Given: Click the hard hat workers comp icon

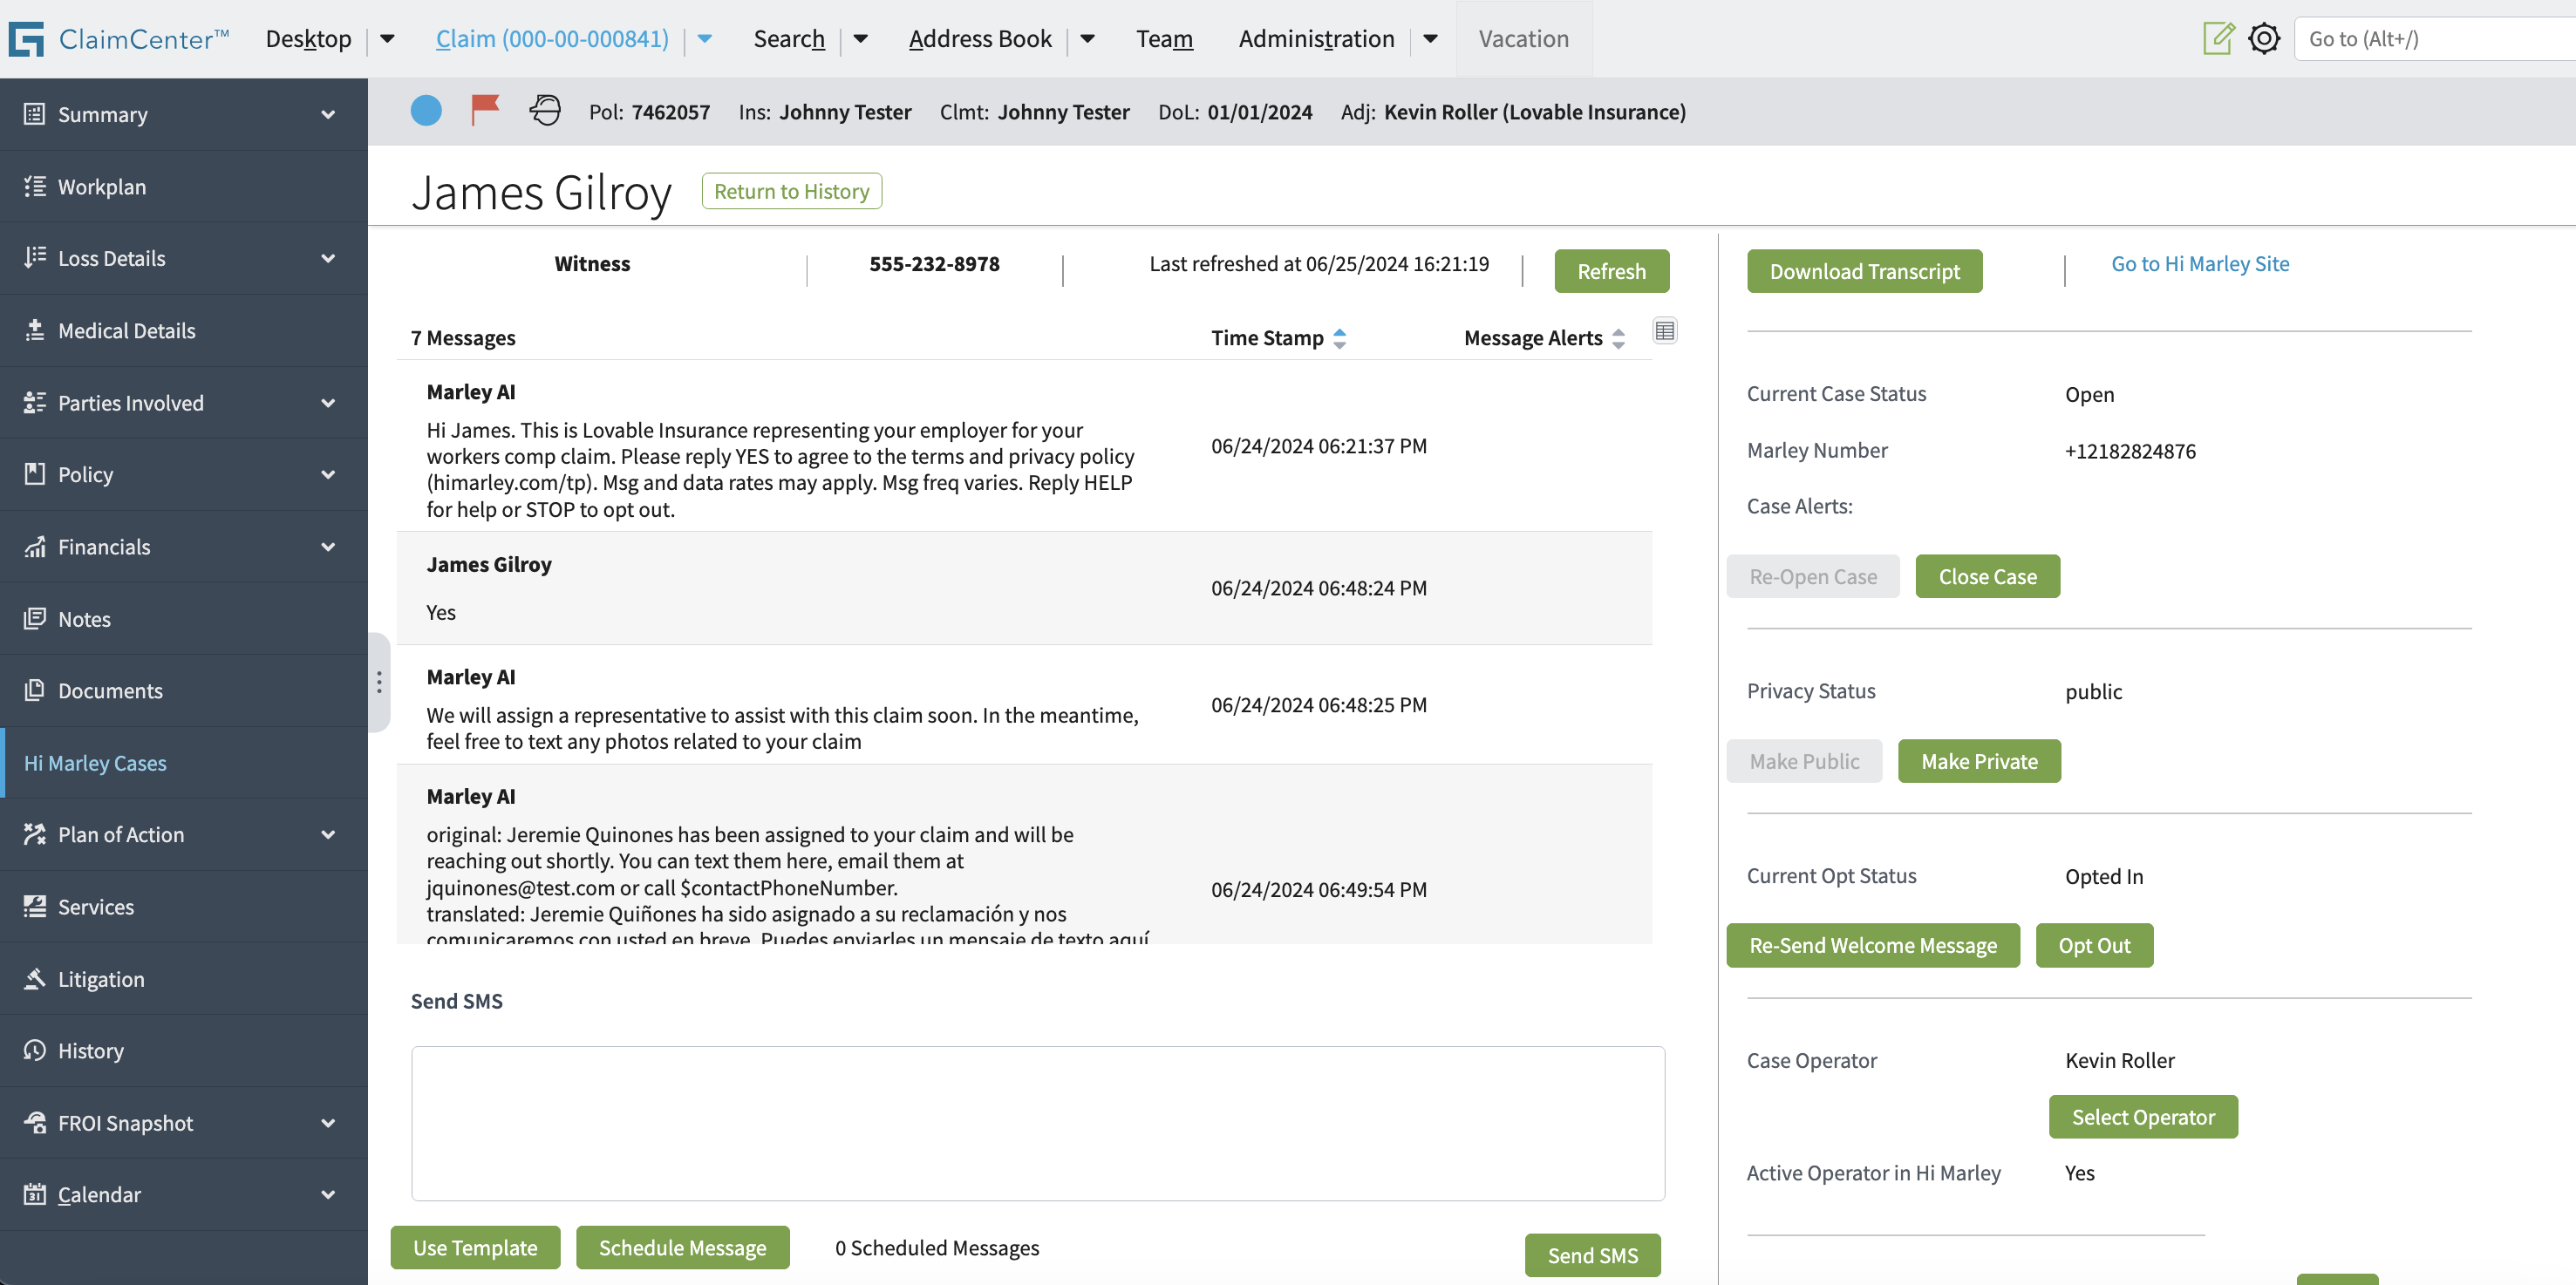Looking at the screenshot, I should pos(545,110).
